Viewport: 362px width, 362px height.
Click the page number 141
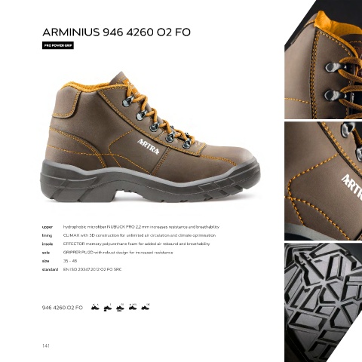pos(46,345)
